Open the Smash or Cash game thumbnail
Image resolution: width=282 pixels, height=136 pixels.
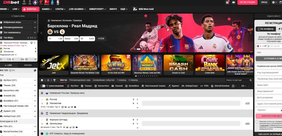tap(178, 65)
